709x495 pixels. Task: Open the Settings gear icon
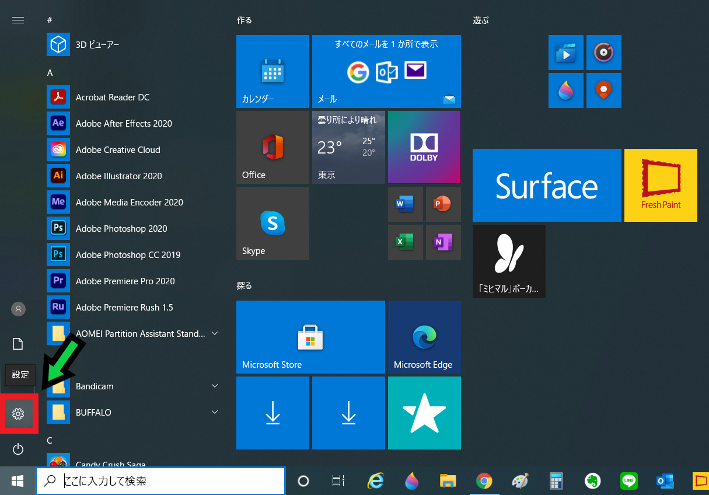tap(18, 414)
